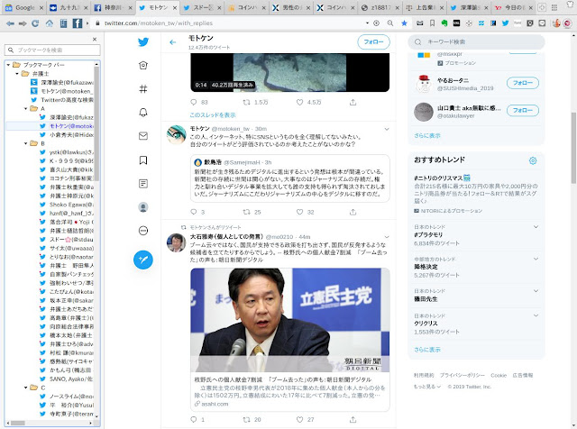Open trend settings gear icon
The width and height of the screenshot is (577, 429).
(533, 160)
